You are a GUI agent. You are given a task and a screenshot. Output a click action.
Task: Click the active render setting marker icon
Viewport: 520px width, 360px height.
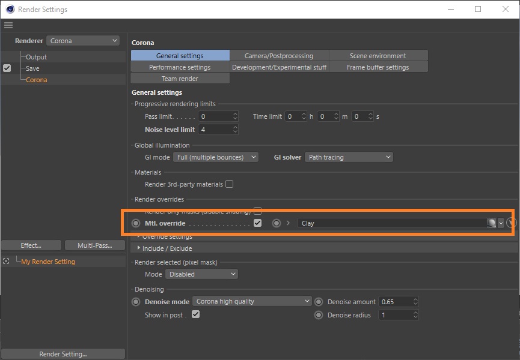point(6,262)
